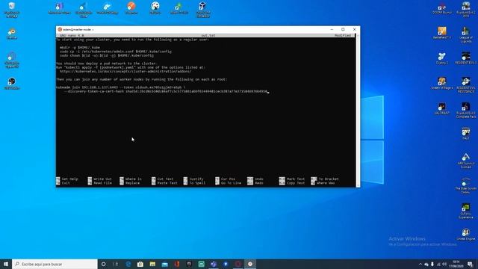478x269 pixels.
Task: Open the ARK Survival Evolved desktop shortcut
Action: pos(466,161)
